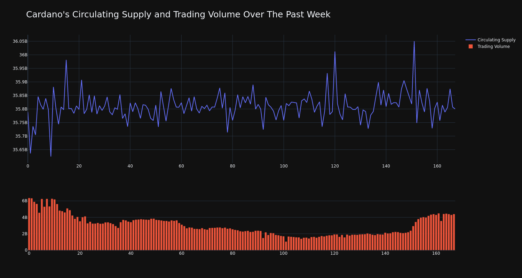This screenshot has height=278, width=522.
Task: Click the highest supply peak near 36.05B
Action: click(414, 42)
